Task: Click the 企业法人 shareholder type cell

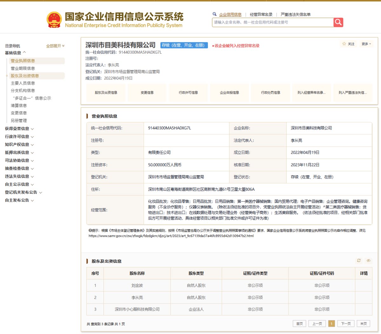Action: point(196,309)
